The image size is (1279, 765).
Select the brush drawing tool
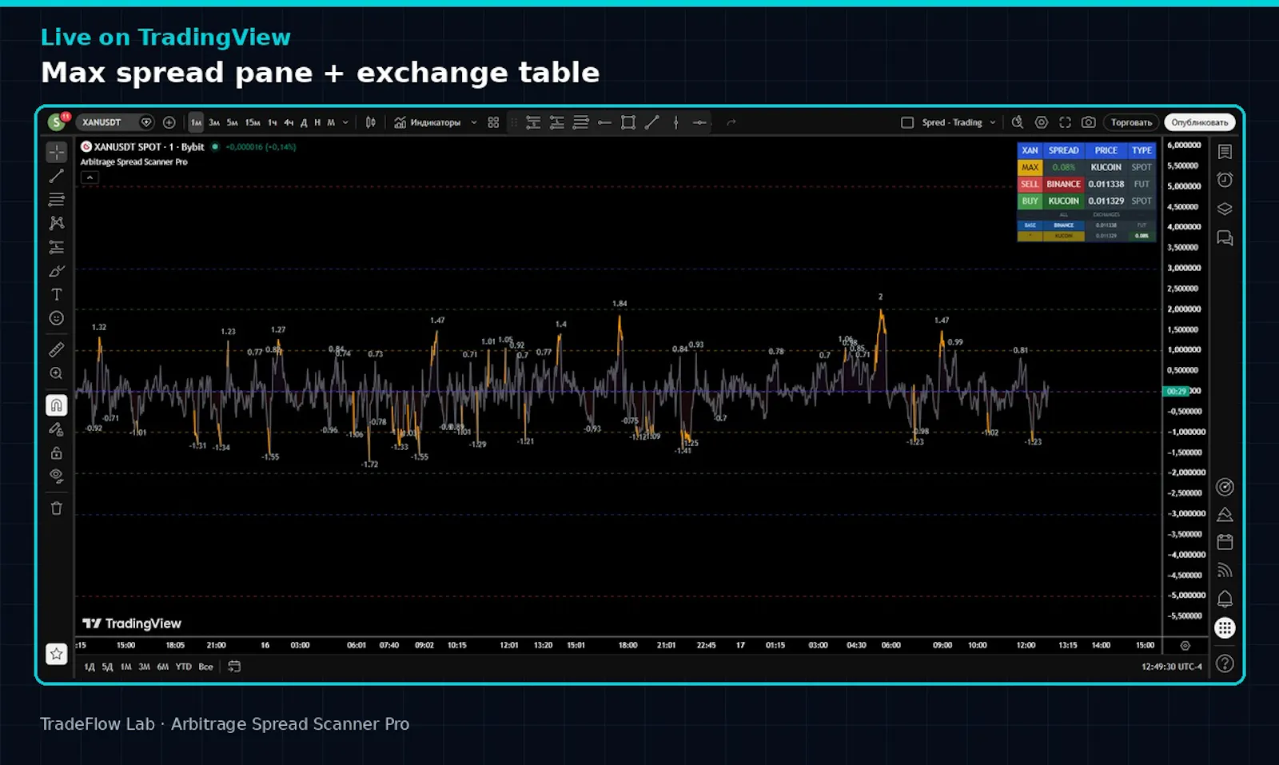pos(57,271)
